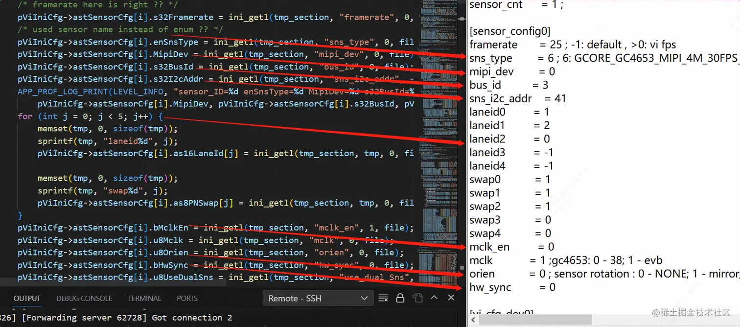Toggle the output scroll lock icon

tap(400, 298)
